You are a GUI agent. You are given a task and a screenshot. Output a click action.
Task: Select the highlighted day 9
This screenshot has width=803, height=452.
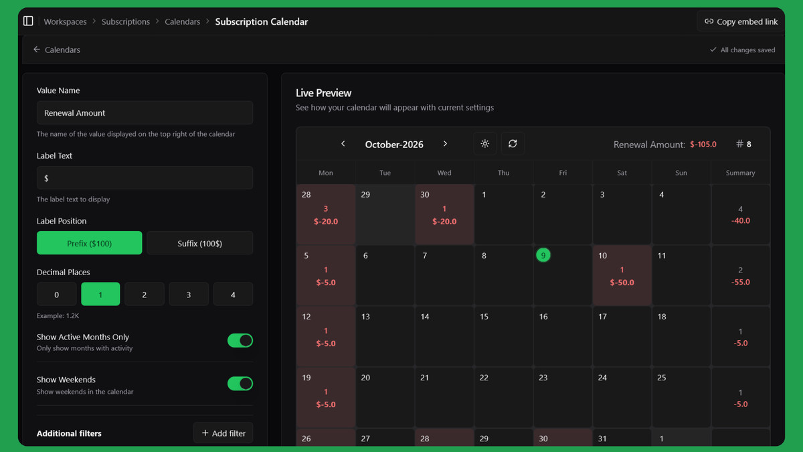click(543, 255)
